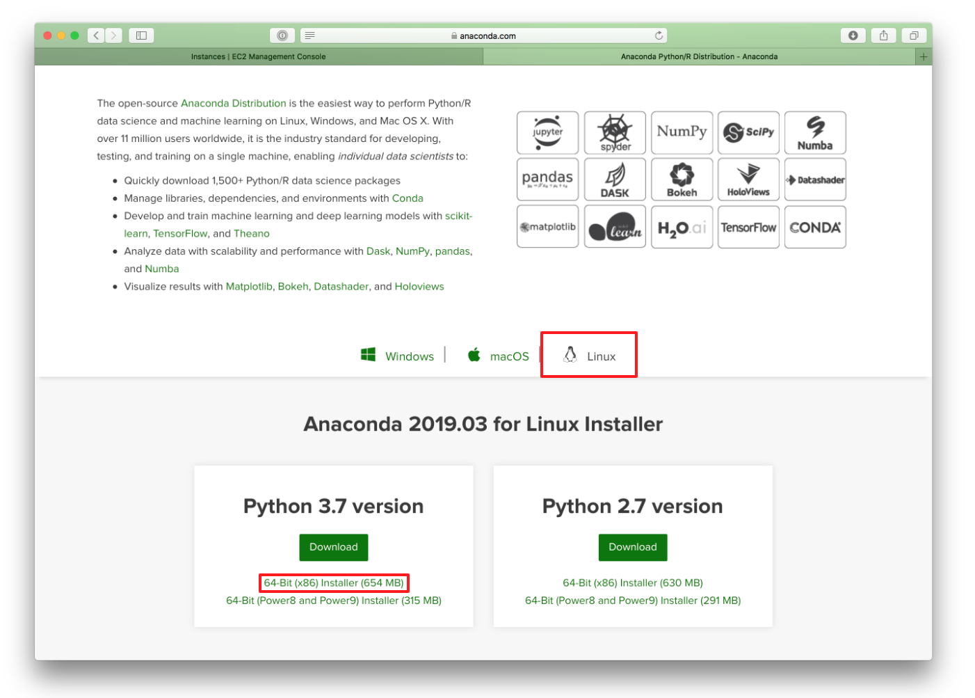Select the Linux installer tab
Image resolution: width=975 pixels, height=698 pixels.
[x=589, y=356]
